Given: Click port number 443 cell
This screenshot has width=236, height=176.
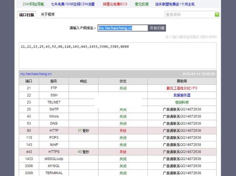Looking at the screenshot, I should (29, 152).
